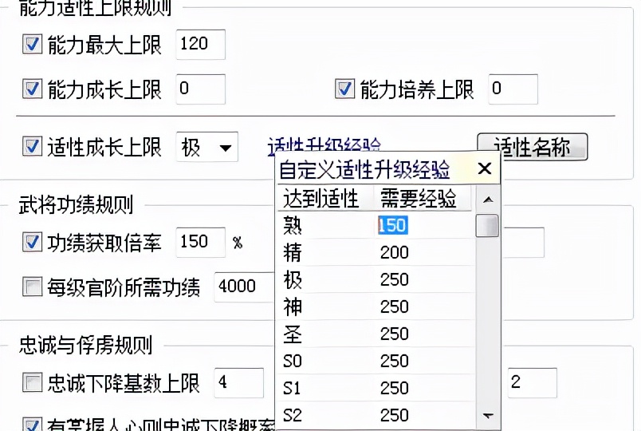Click the 能力最大上限 input field showing 120
Screen dimensions: 641x431
pos(200,45)
